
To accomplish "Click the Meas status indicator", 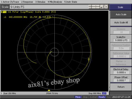I will 78,97.
